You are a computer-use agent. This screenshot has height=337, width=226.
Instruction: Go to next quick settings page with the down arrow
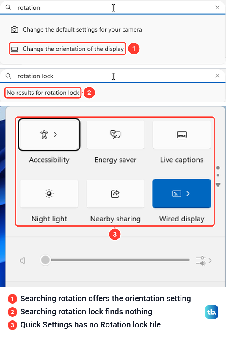[218, 185]
